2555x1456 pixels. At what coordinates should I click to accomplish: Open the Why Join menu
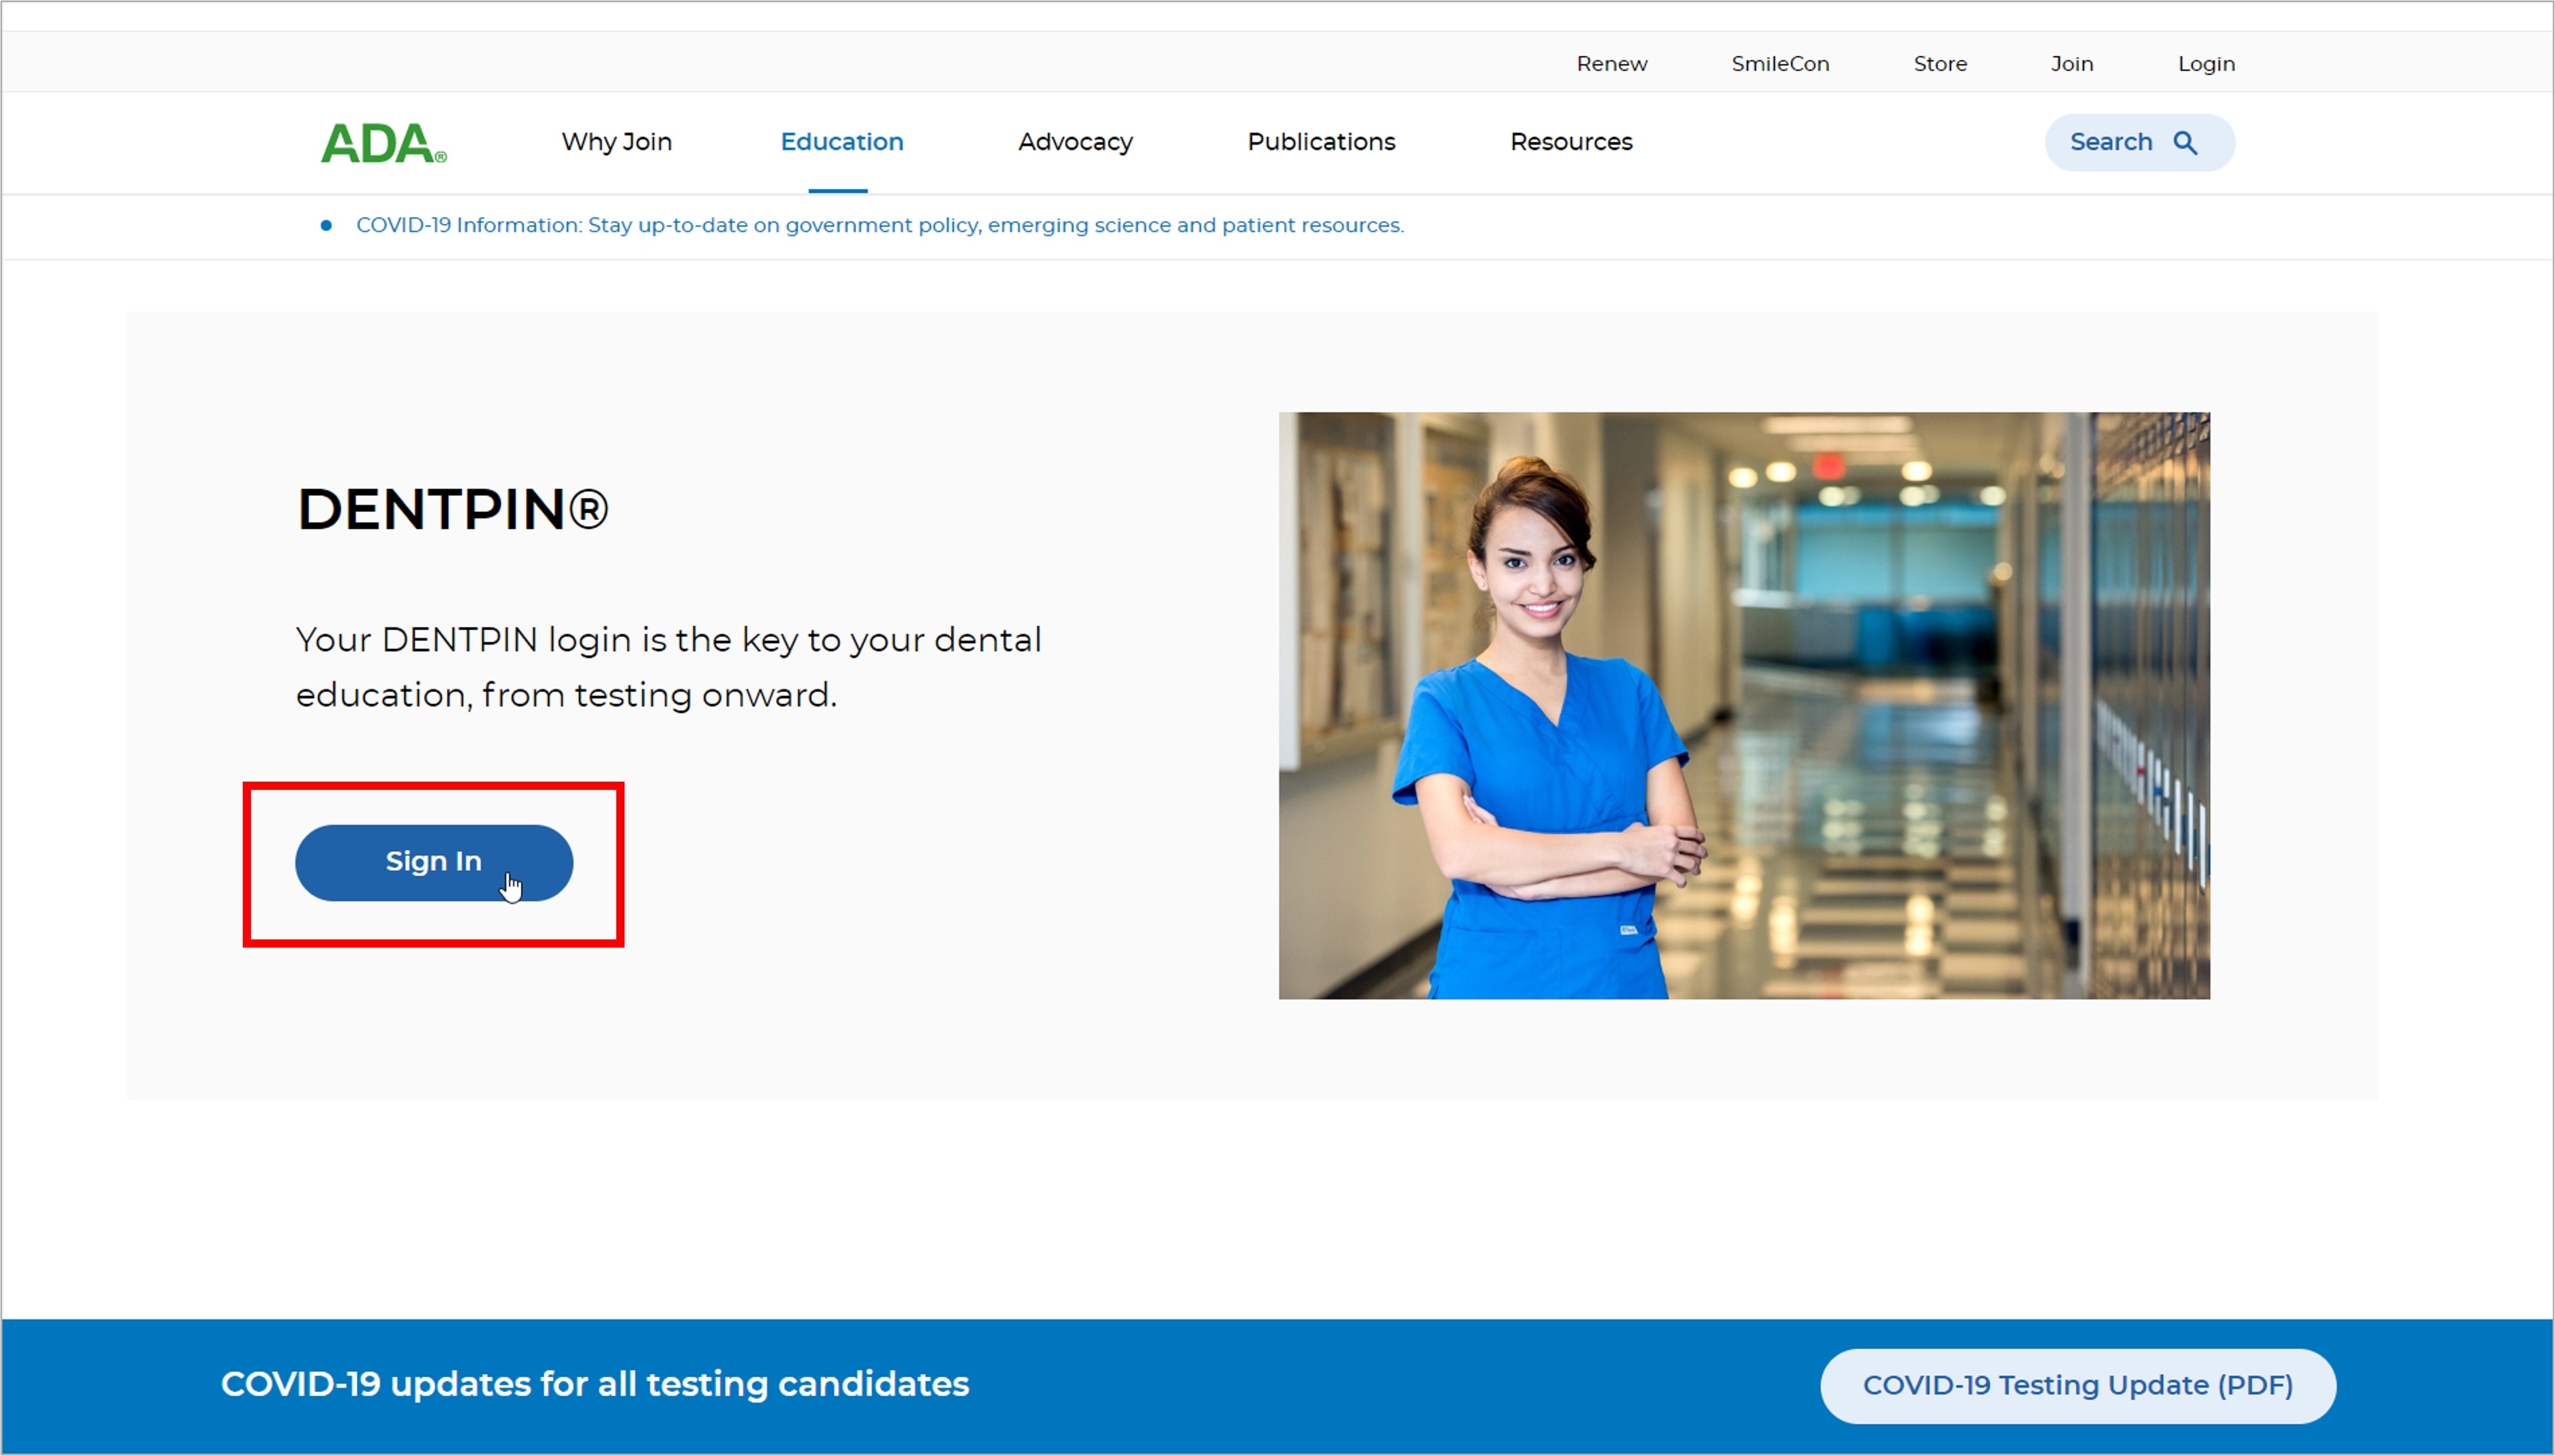(616, 142)
